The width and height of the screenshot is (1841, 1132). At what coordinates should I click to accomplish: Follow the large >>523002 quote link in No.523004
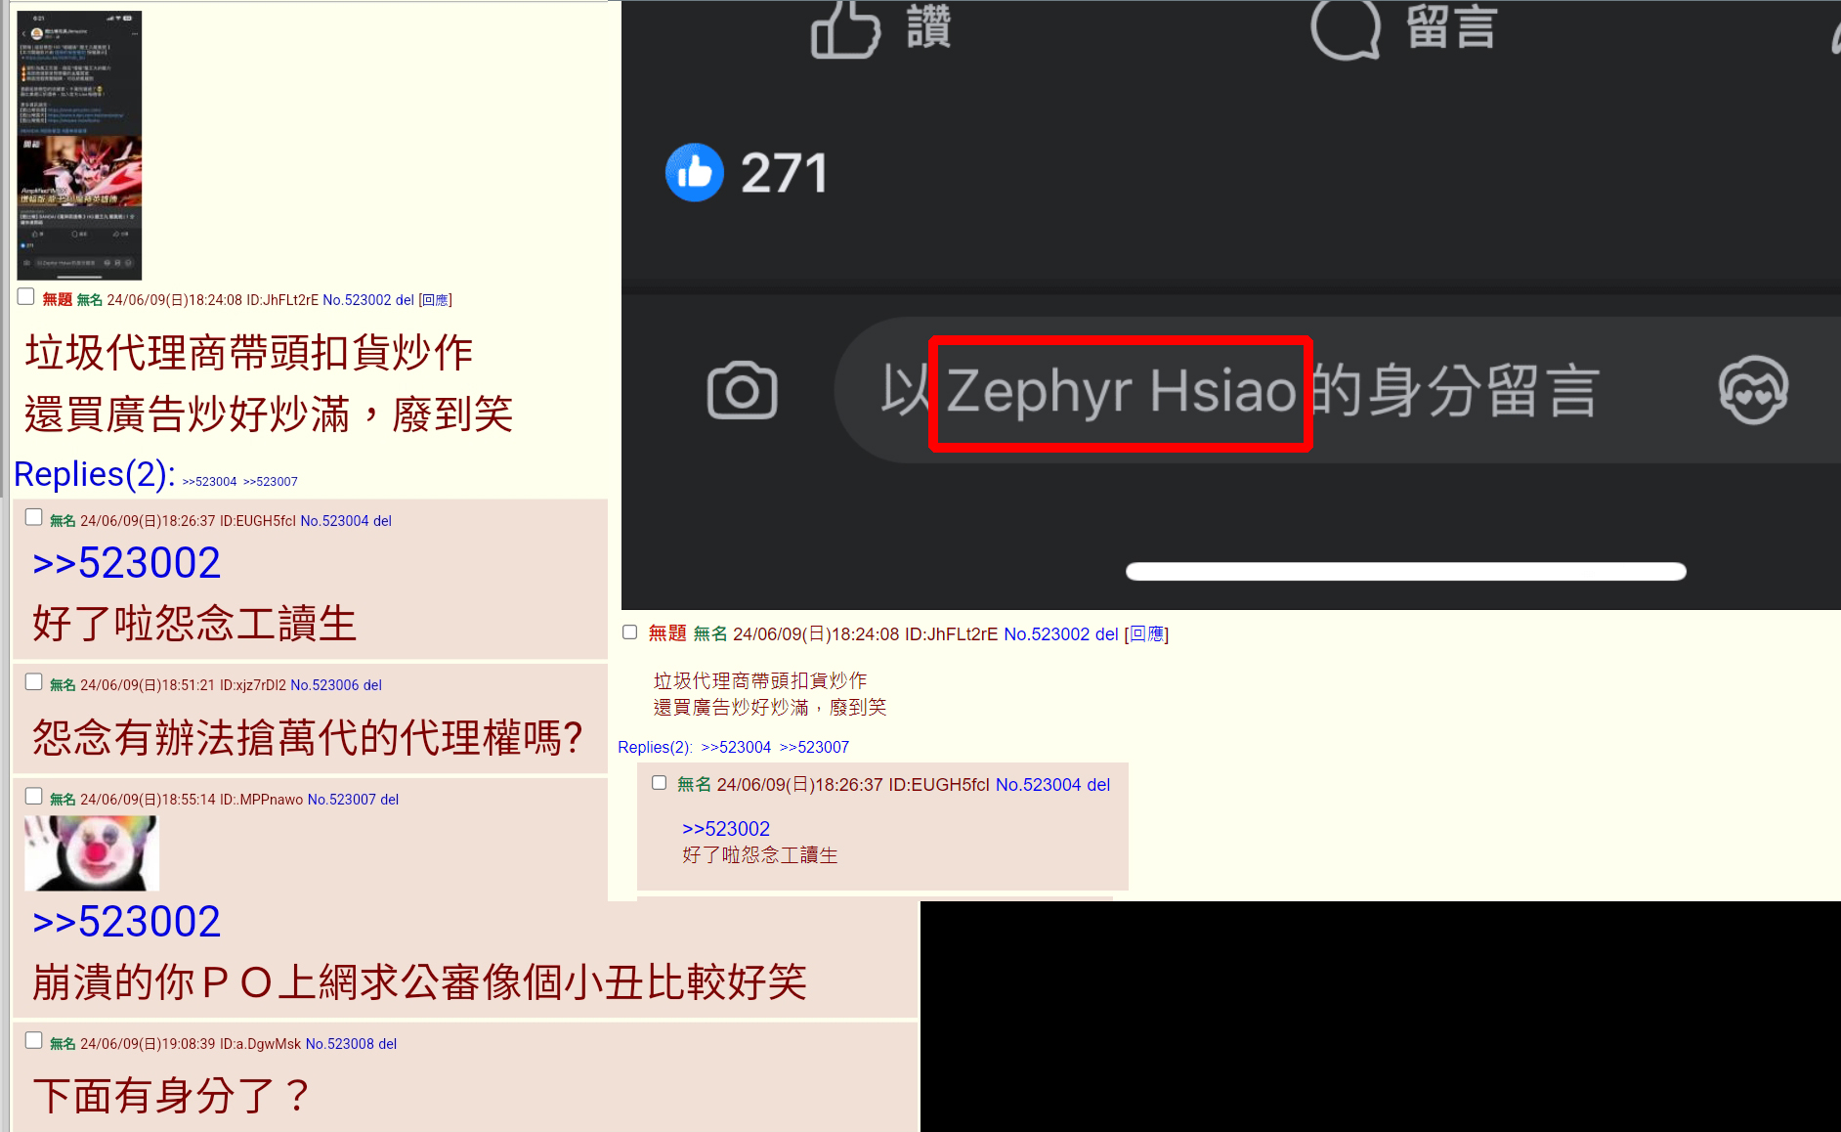(x=126, y=563)
